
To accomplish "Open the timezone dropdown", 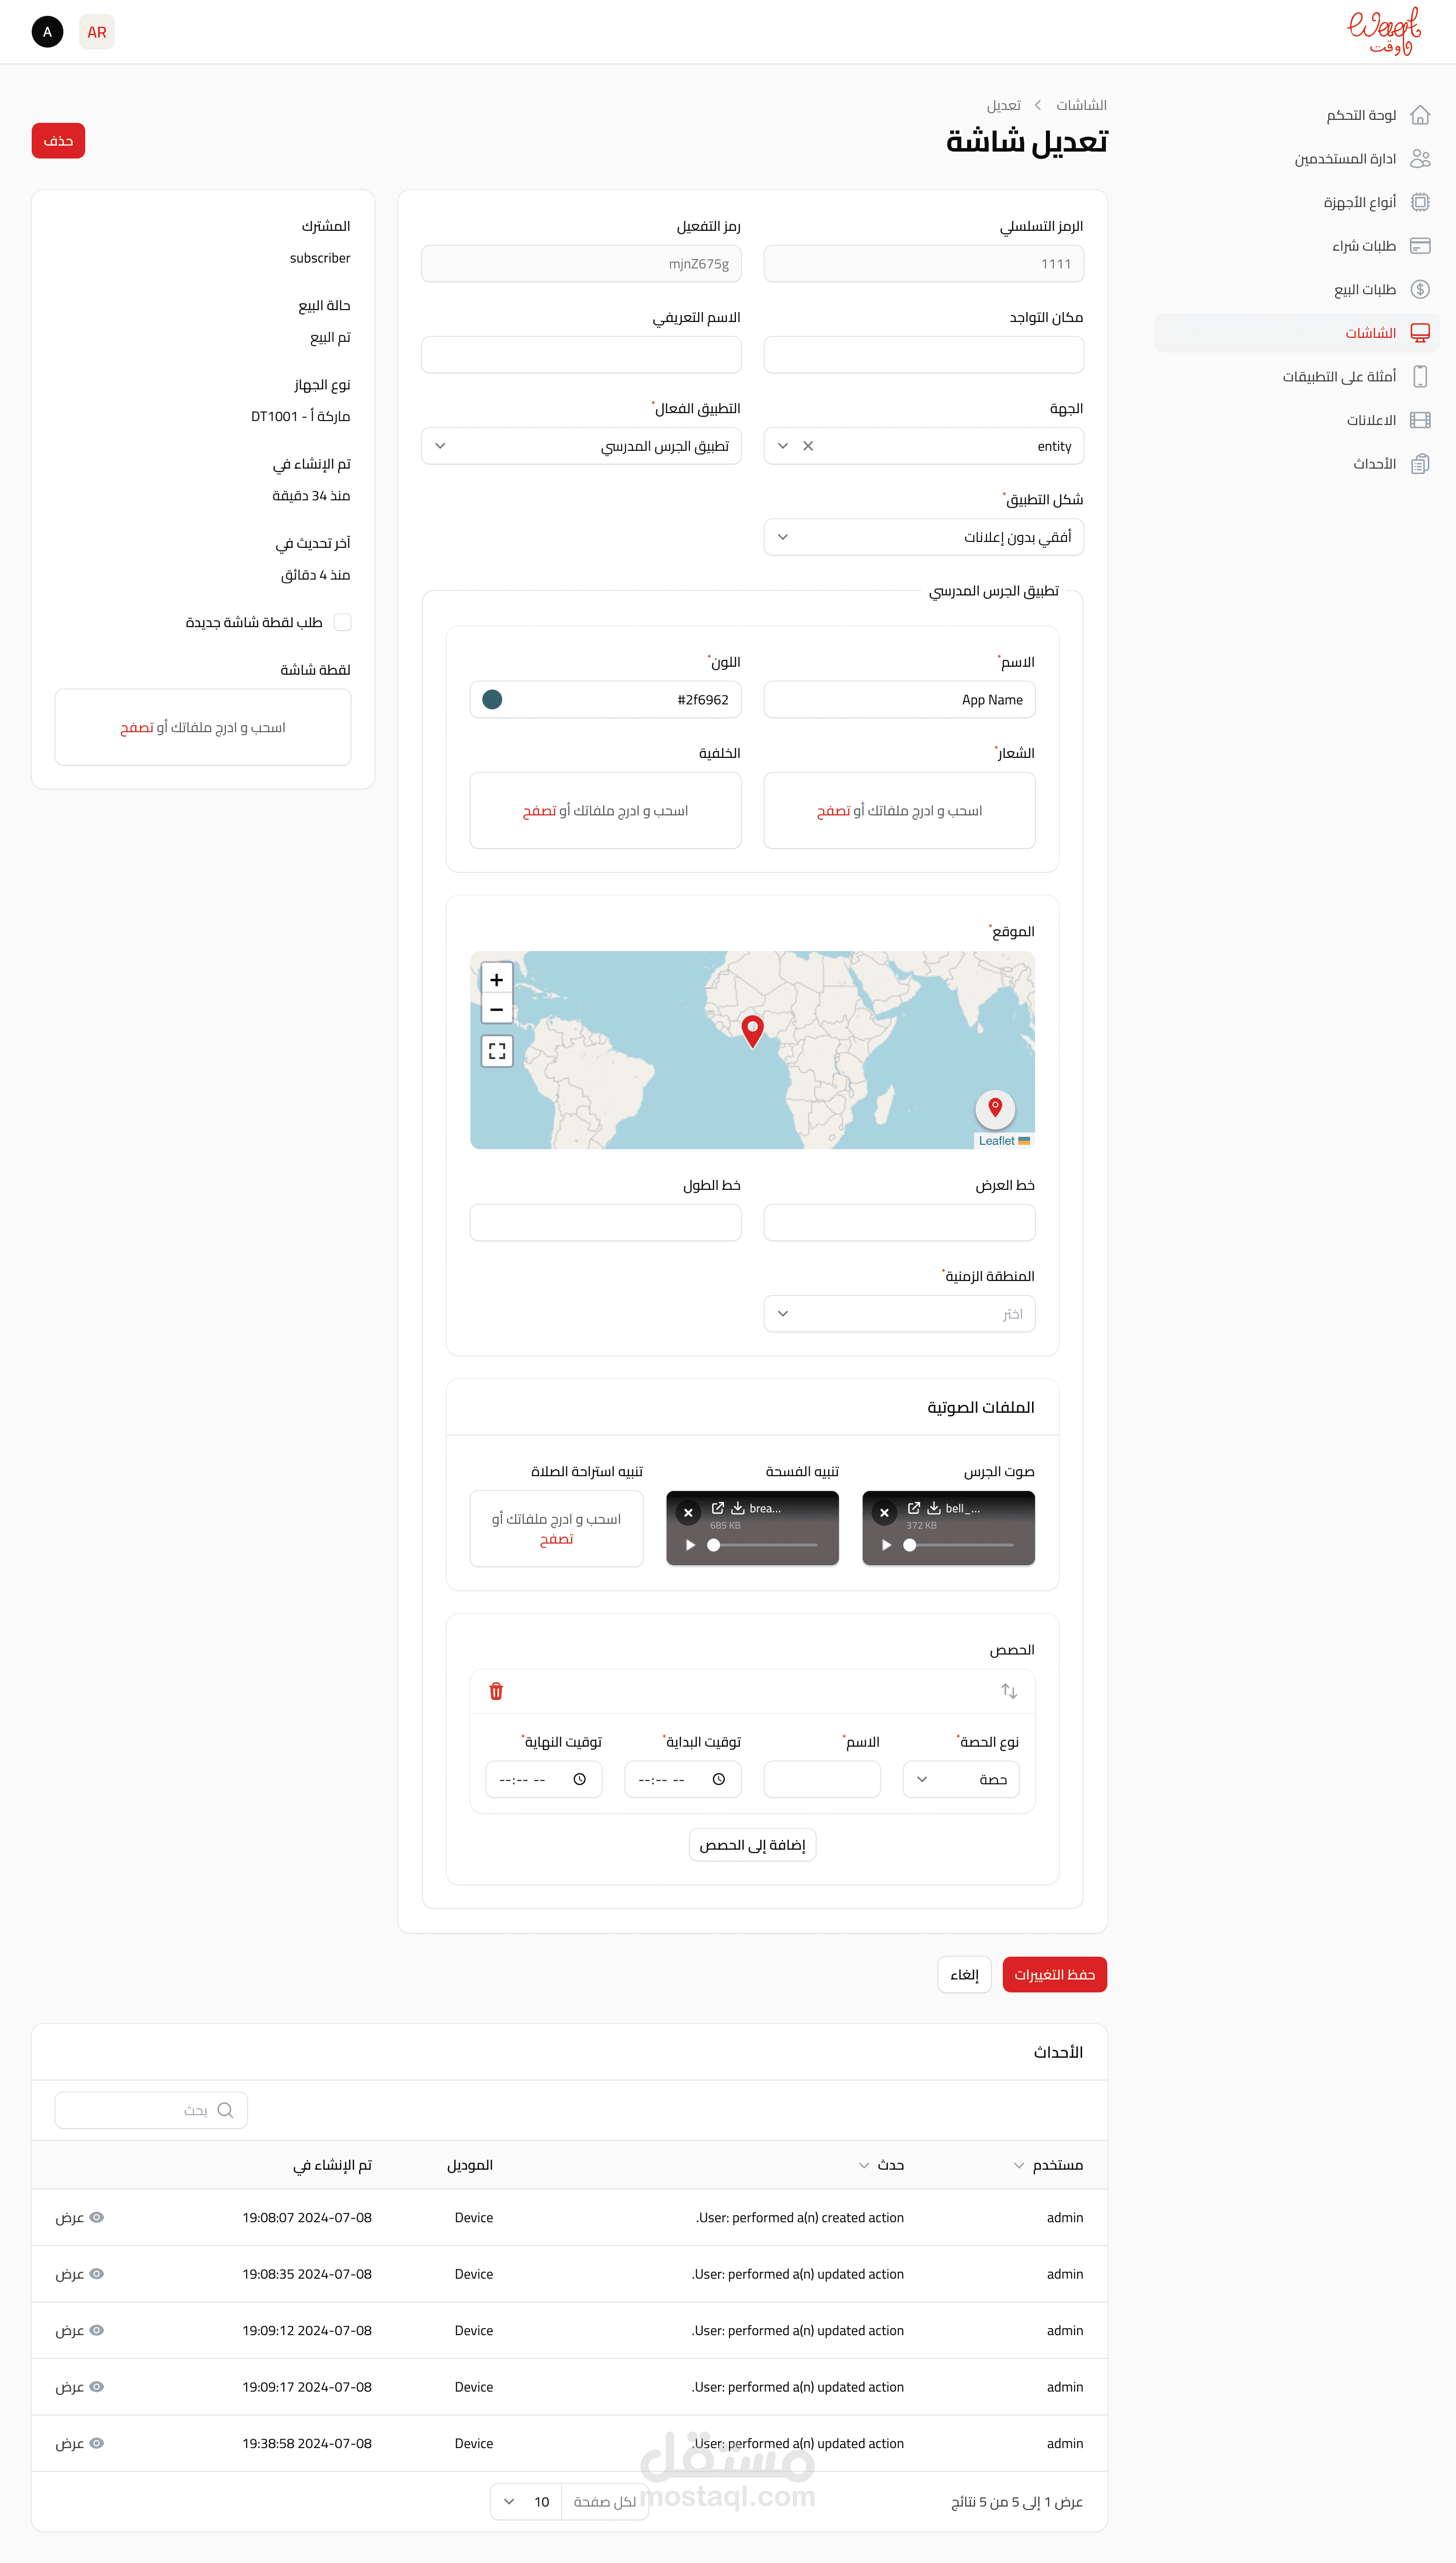I will [x=898, y=1314].
